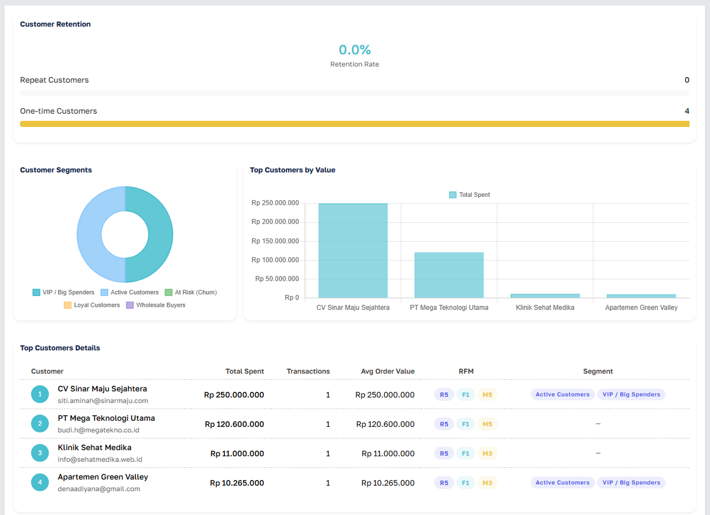Click the Segment column header
The width and height of the screenshot is (710, 515).
tap(598, 371)
